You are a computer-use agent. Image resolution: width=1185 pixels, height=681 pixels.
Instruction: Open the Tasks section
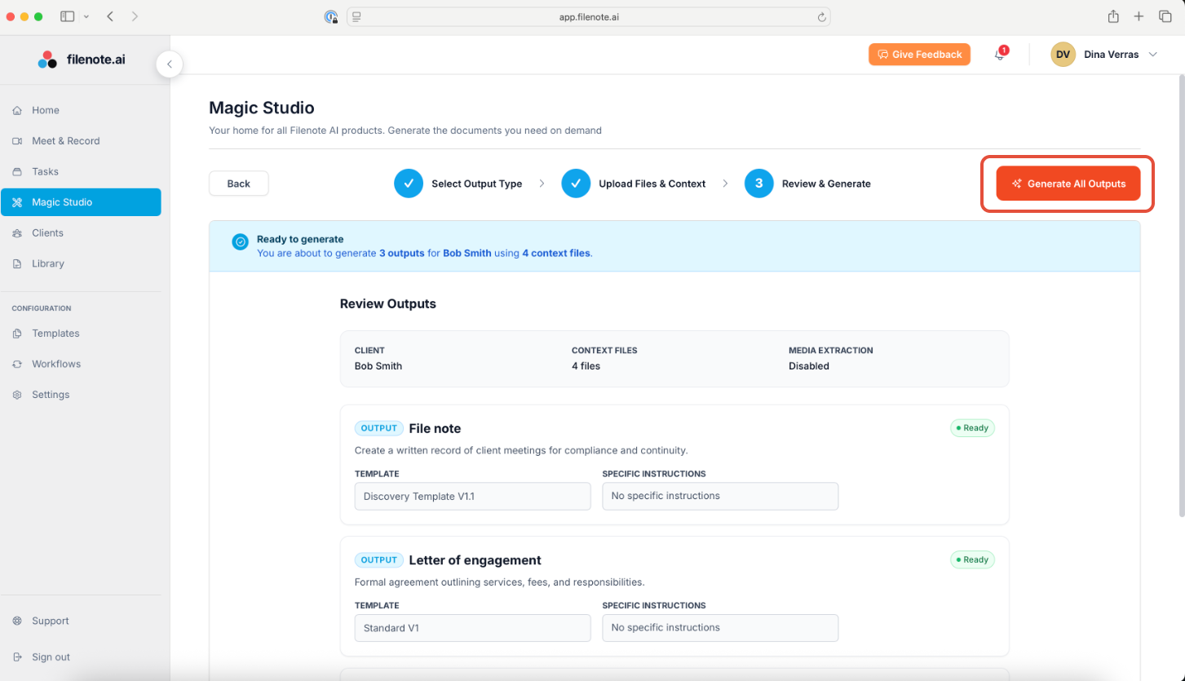coord(81,172)
